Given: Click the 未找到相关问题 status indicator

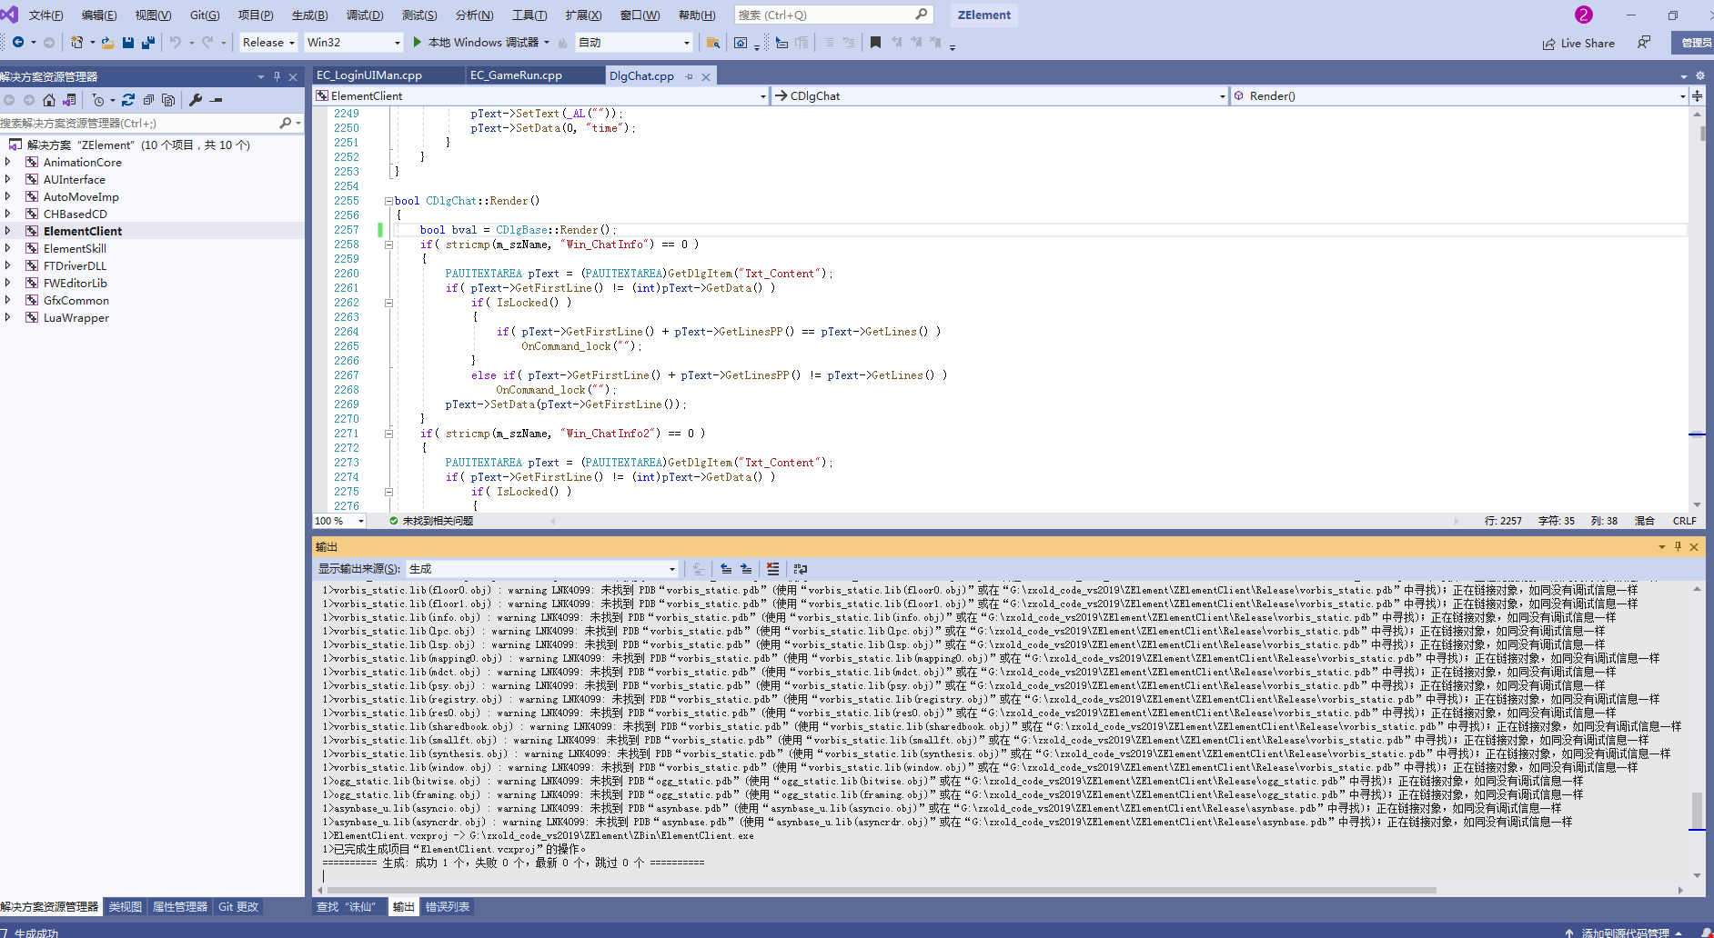Looking at the screenshot, I should click(431, 521).
